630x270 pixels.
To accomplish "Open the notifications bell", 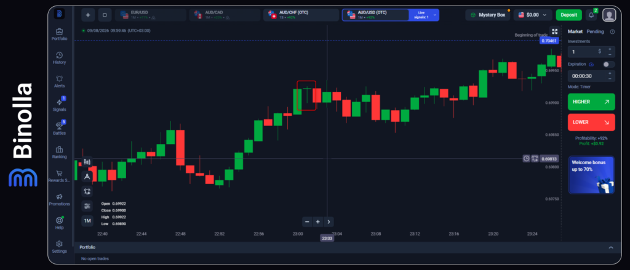I will pyautogui.click(x=591, y=15).
